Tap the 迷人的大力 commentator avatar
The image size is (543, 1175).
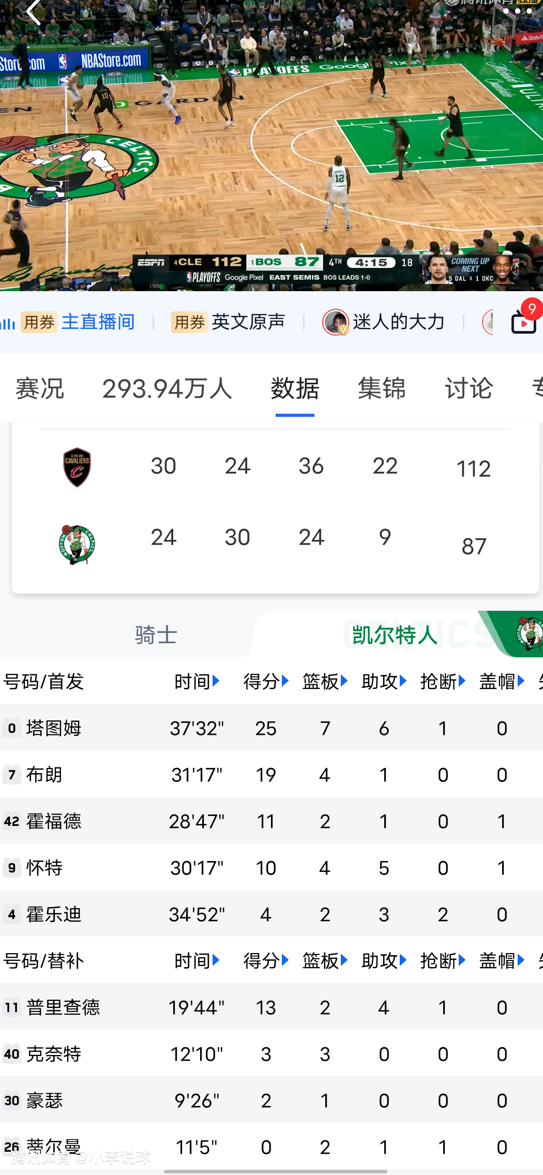point(336,322)
